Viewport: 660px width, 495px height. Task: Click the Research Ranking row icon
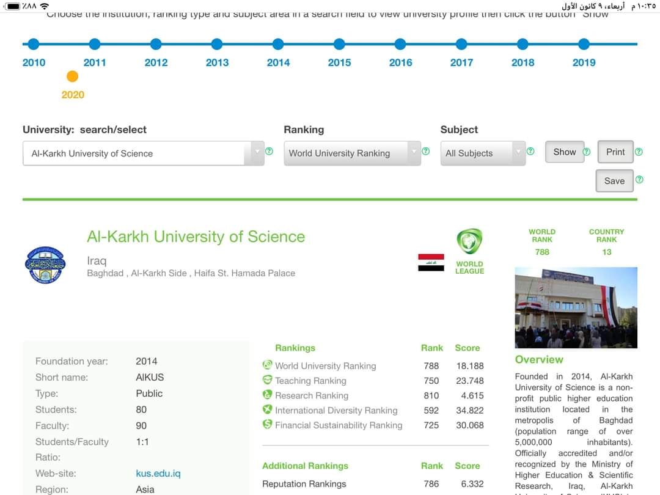(267, 395)
